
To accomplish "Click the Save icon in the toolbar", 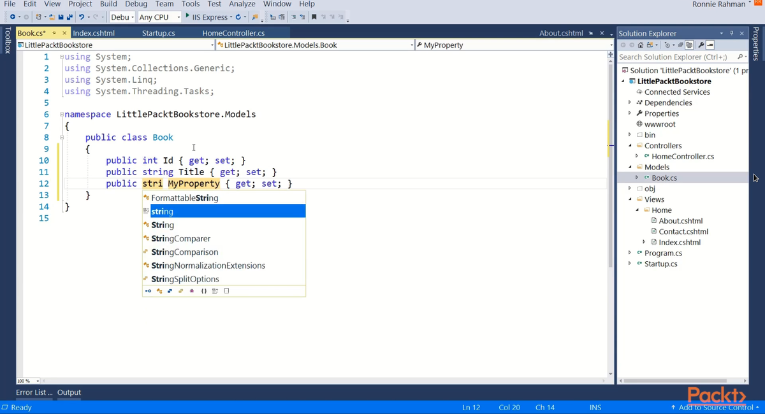I will coord(61,17).
